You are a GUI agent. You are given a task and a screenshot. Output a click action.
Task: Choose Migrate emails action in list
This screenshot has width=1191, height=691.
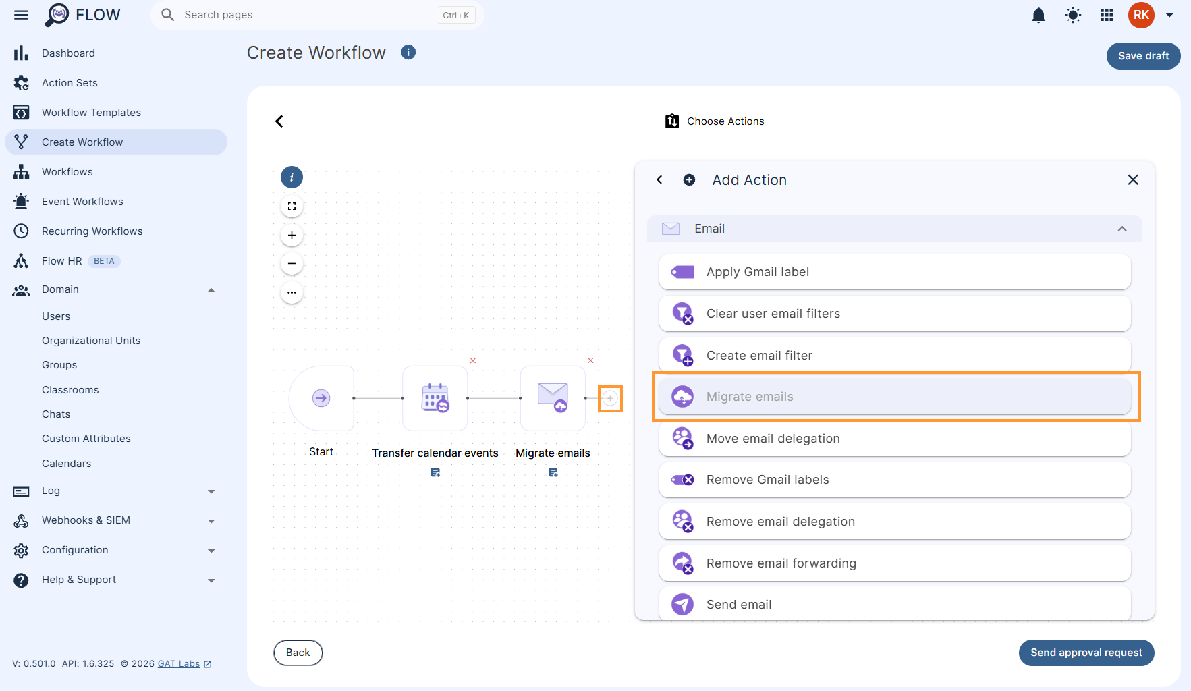click(895, 397)
